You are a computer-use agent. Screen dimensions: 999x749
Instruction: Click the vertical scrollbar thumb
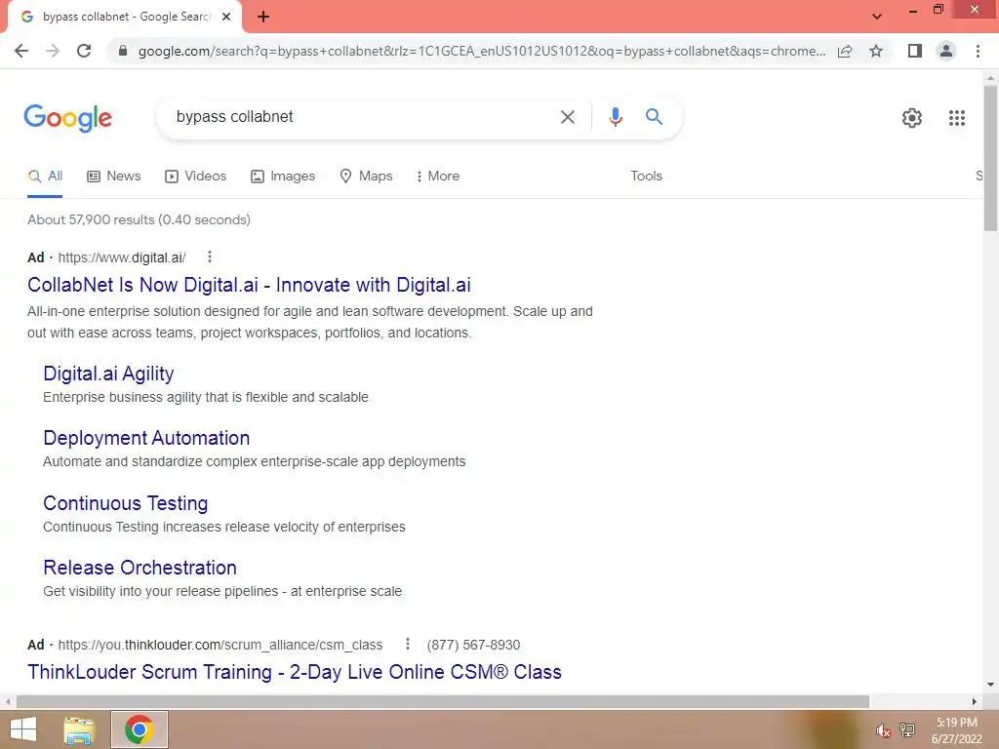click(990, 158)
